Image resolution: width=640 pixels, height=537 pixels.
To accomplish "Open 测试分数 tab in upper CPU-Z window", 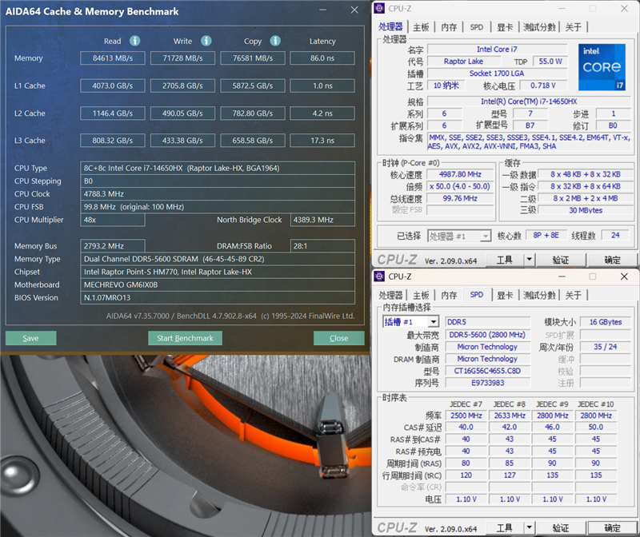I will (539, 27).
